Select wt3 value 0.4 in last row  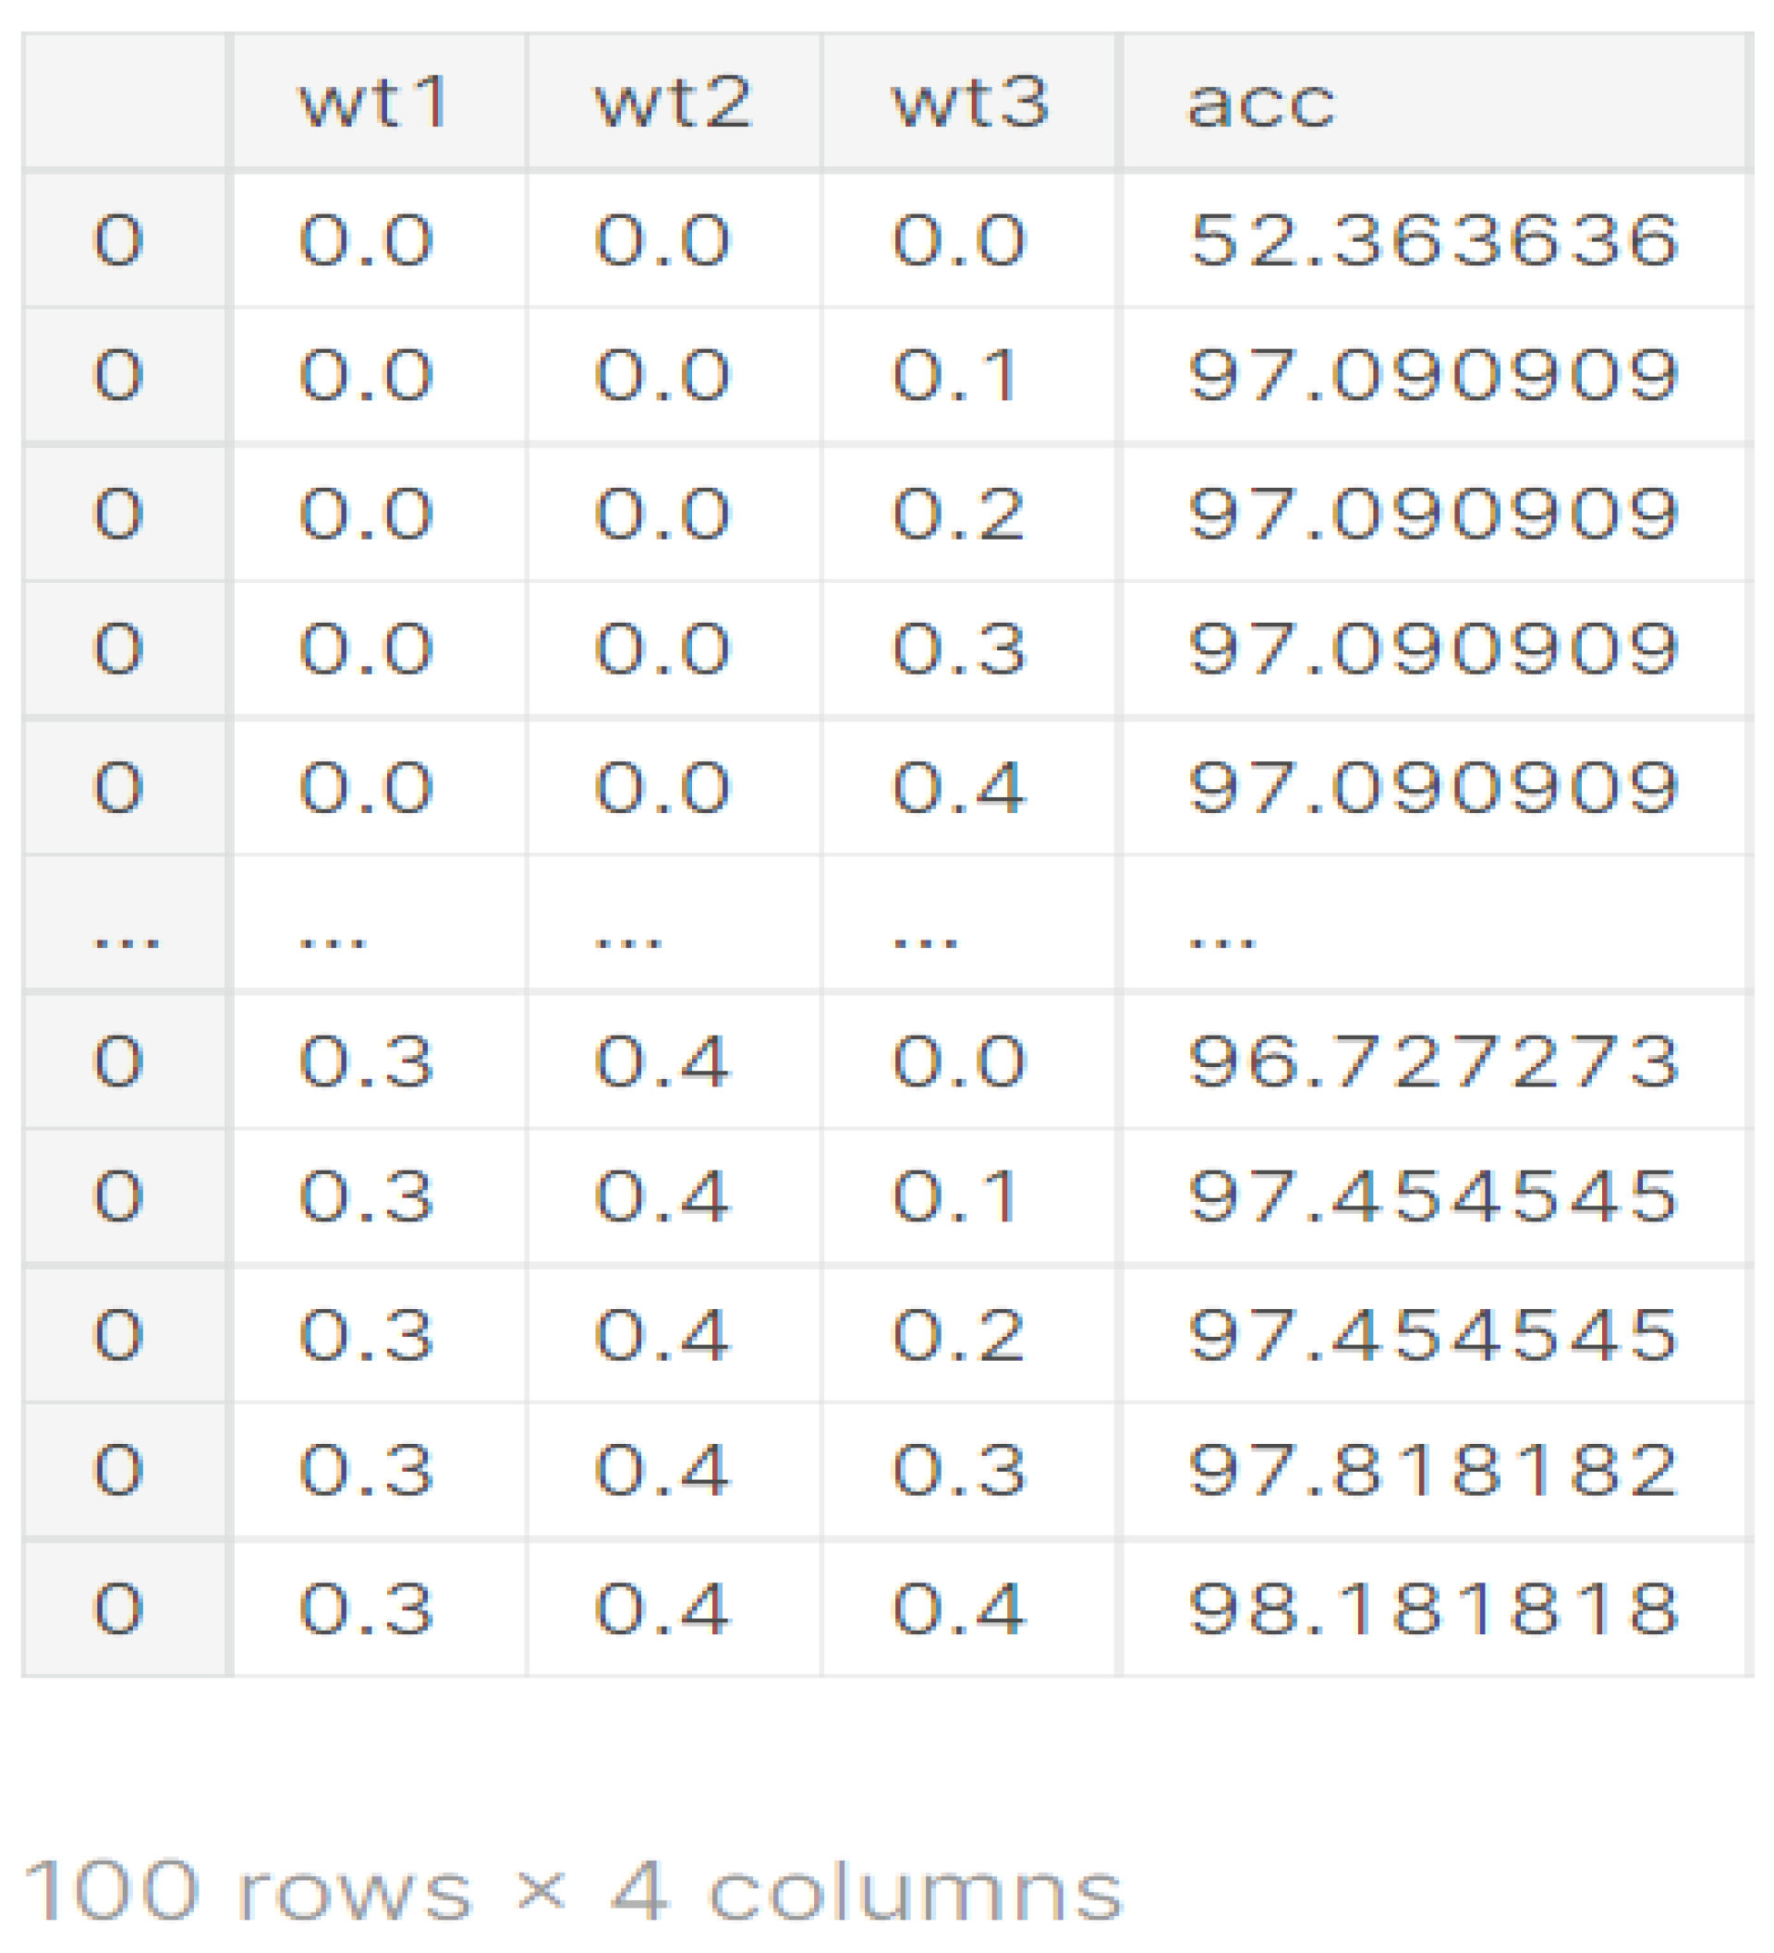(958, 1609)
